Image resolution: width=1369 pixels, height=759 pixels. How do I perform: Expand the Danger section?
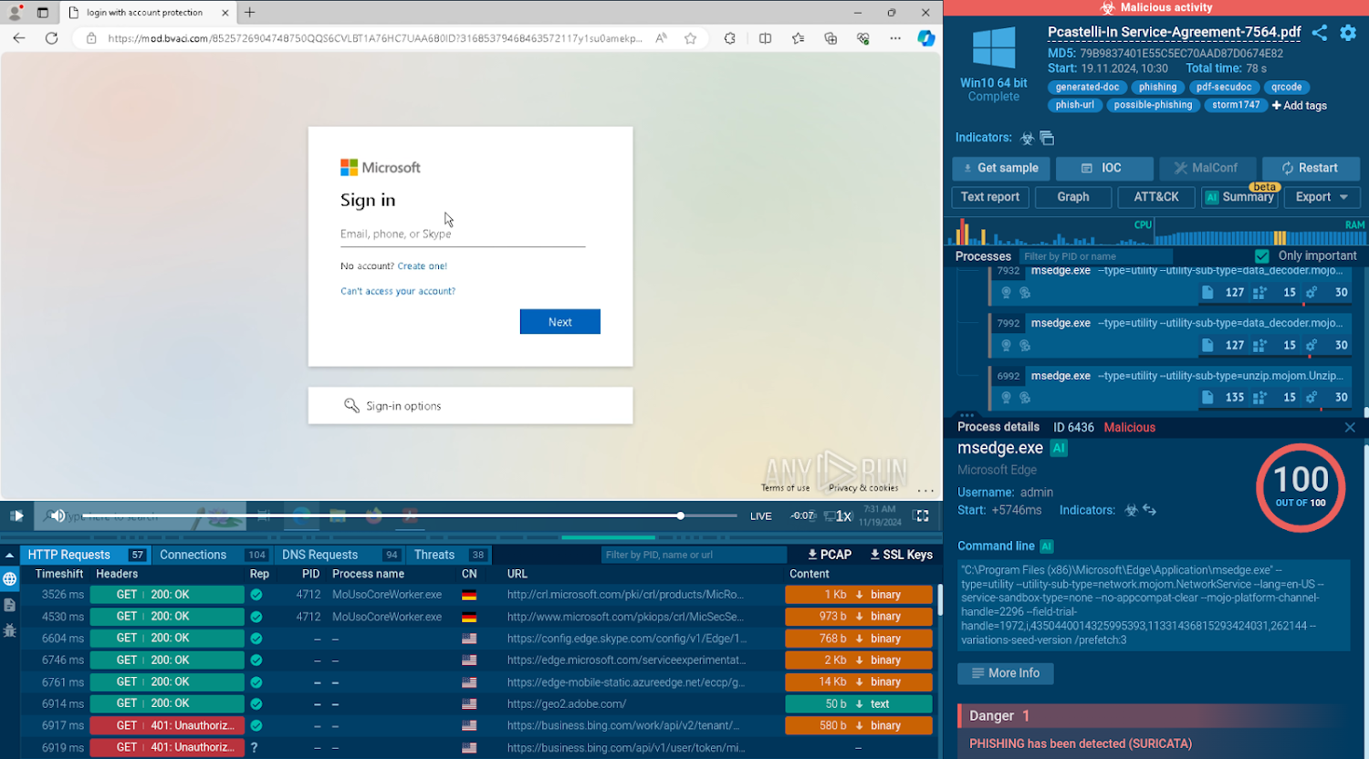click(x=1163, y=716)
